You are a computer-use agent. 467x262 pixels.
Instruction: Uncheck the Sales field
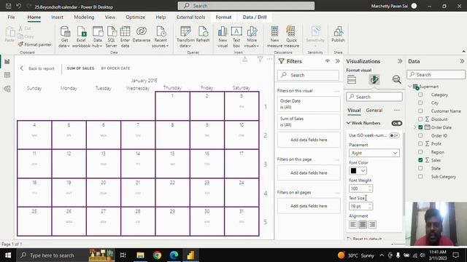pos(420,160)
